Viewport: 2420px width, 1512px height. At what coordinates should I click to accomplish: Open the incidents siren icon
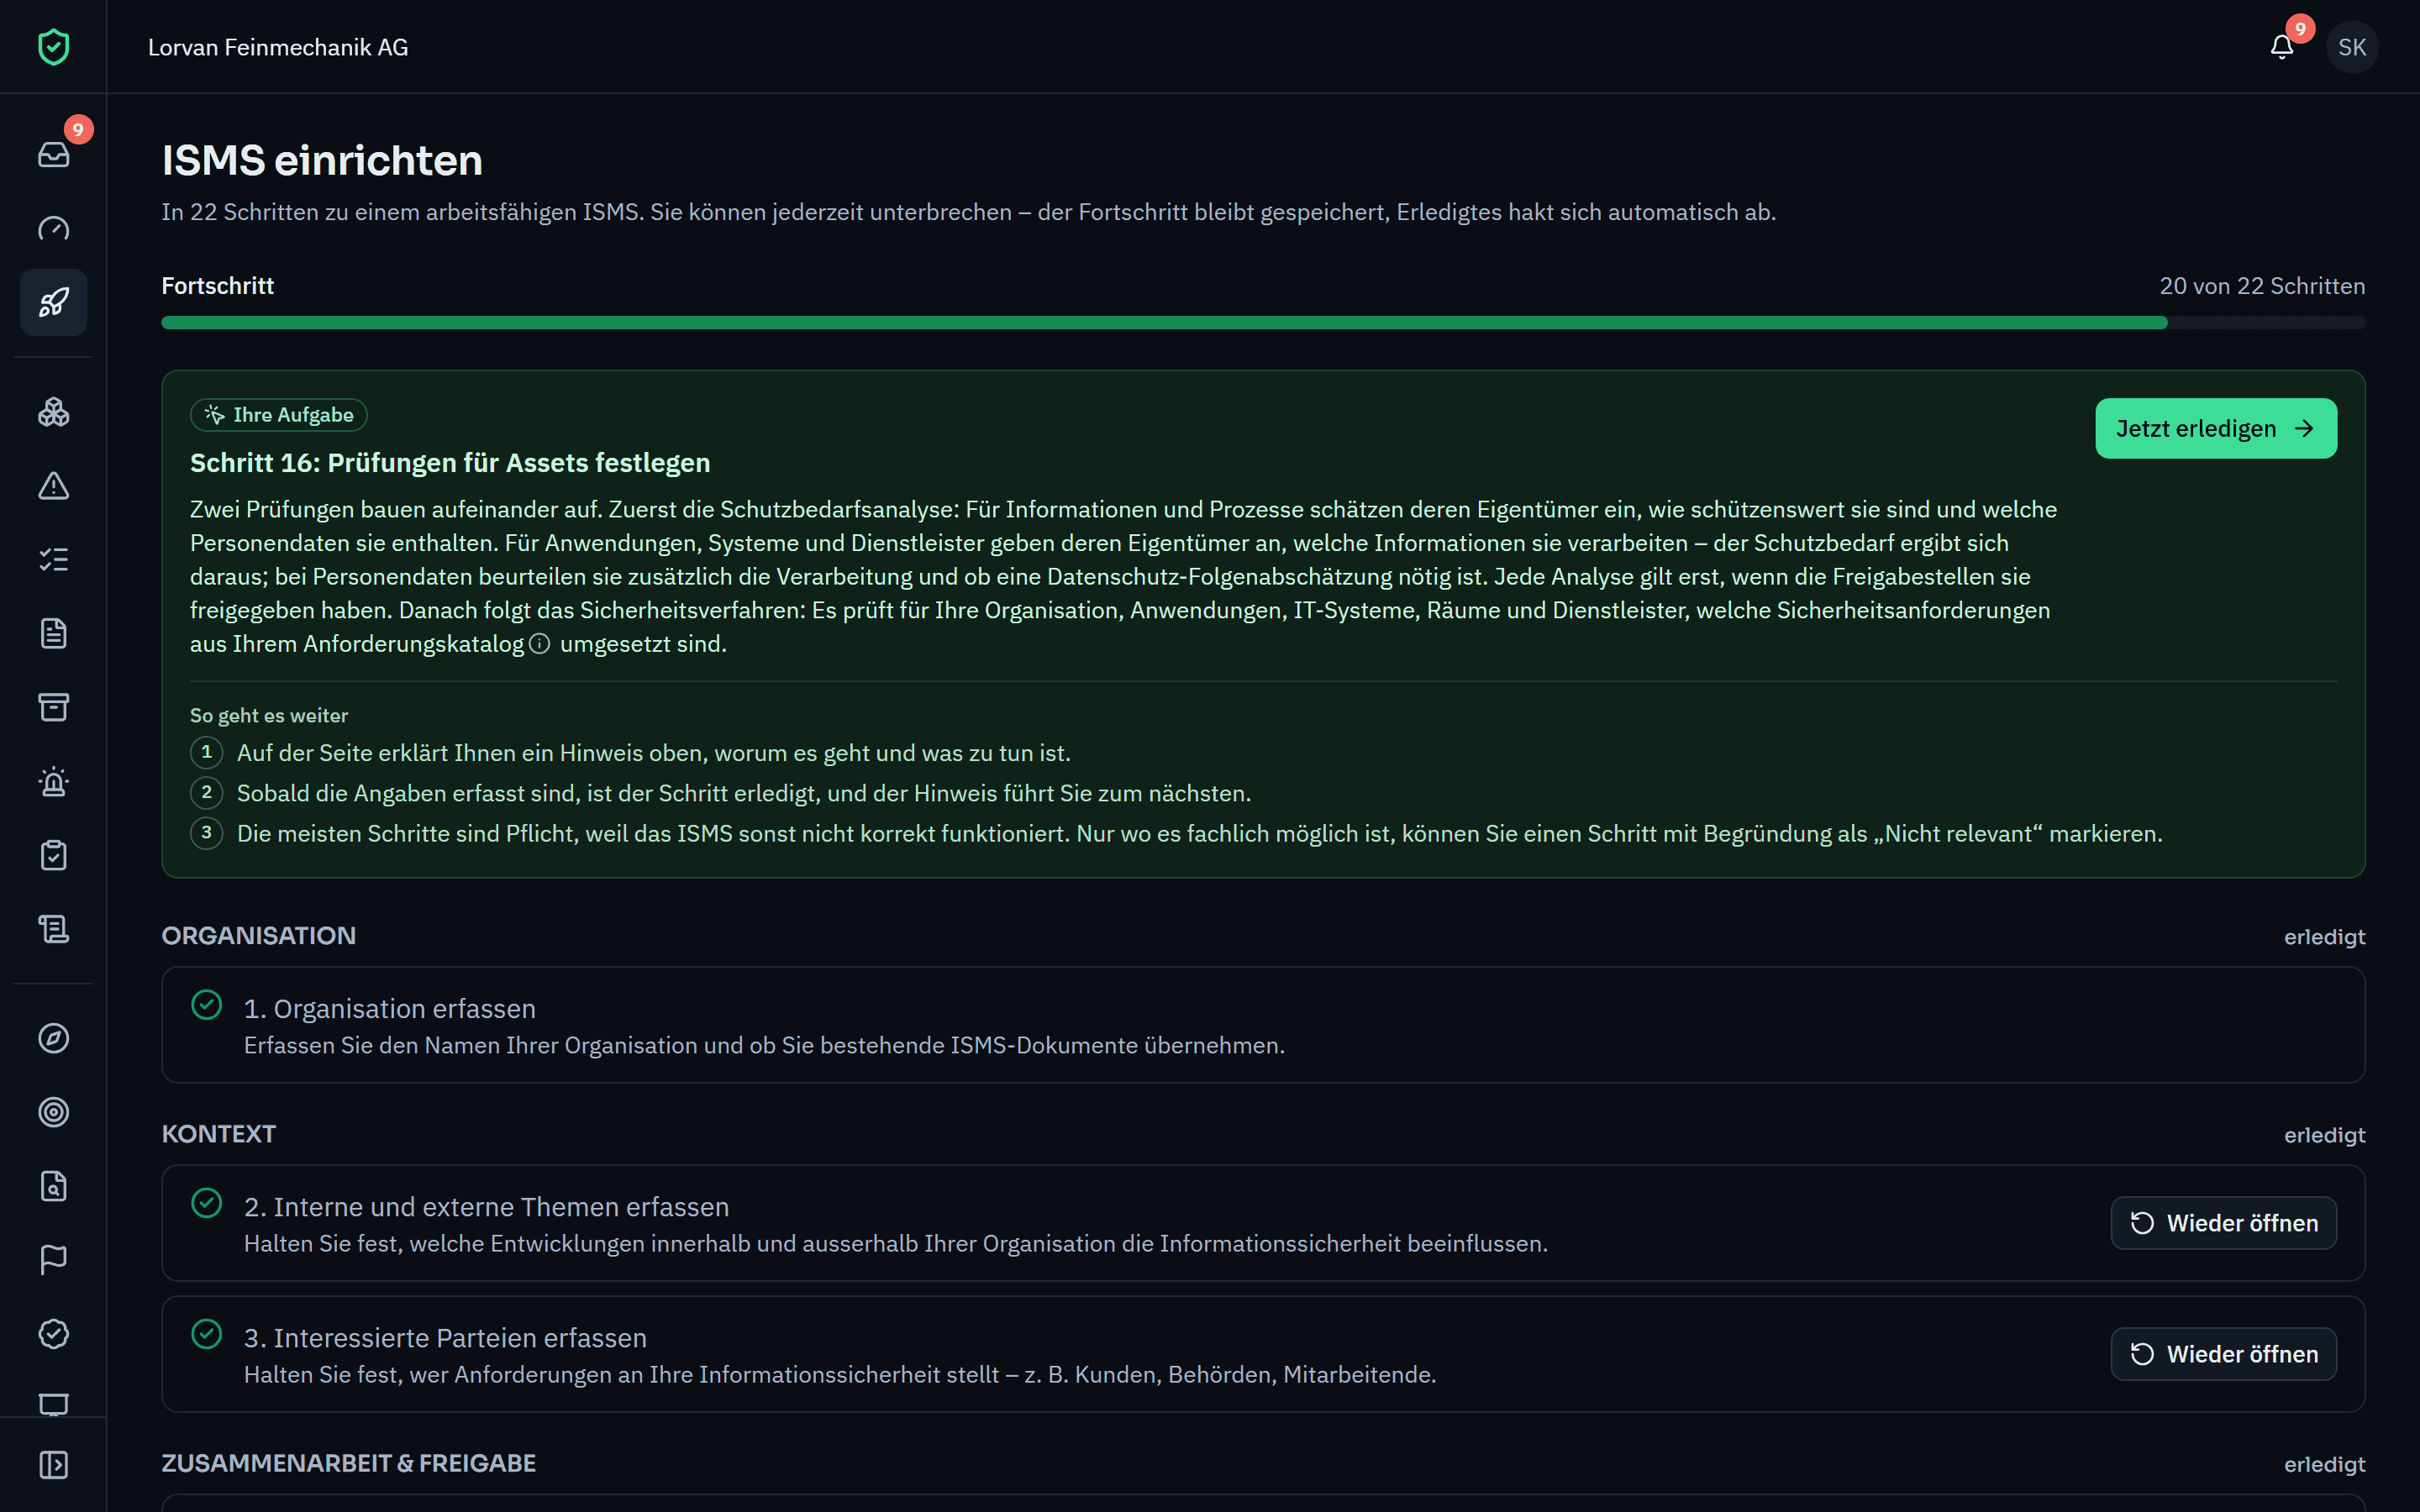click(x=53, y=782)
